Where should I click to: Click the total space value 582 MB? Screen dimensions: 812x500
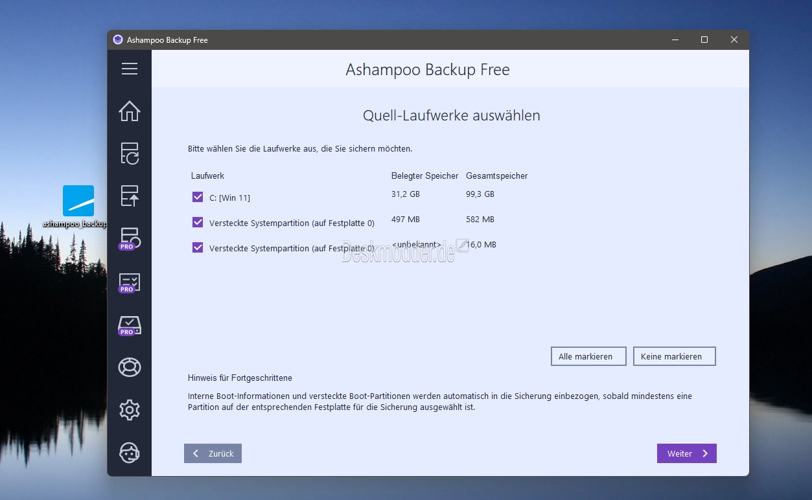tap(480, 220)
